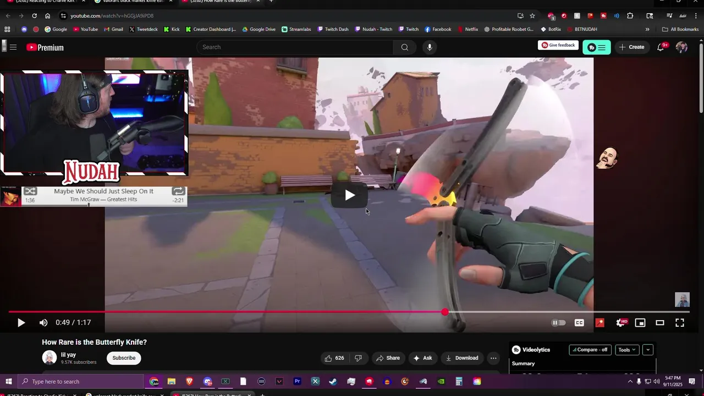Switch to miniplayer mode

click(640, 323)
